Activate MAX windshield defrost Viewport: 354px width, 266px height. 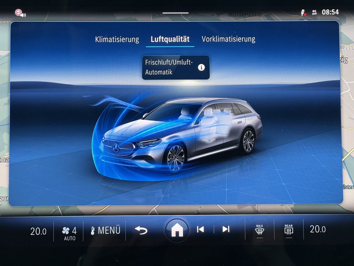point(259,231)
